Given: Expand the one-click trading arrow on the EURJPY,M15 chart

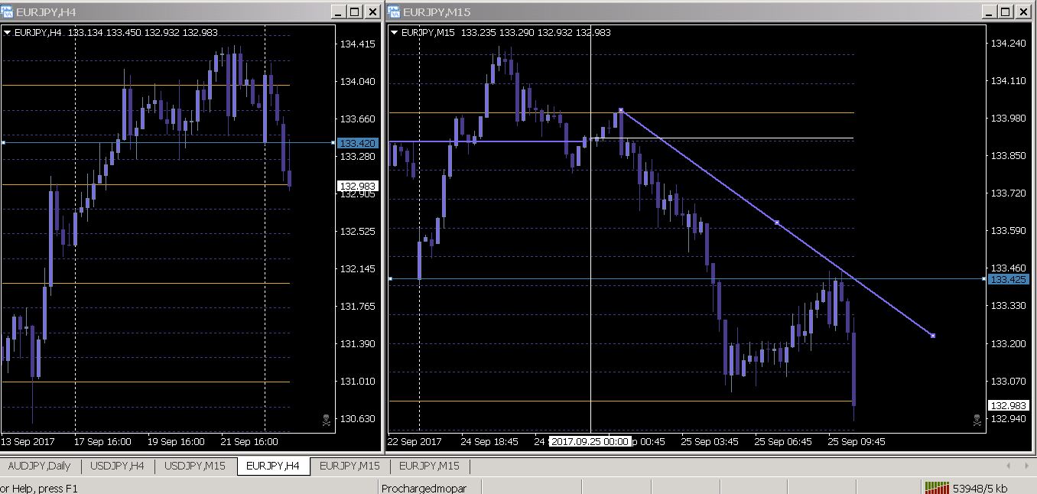Looking at the screenshot, I should click(x=395, y=32).
